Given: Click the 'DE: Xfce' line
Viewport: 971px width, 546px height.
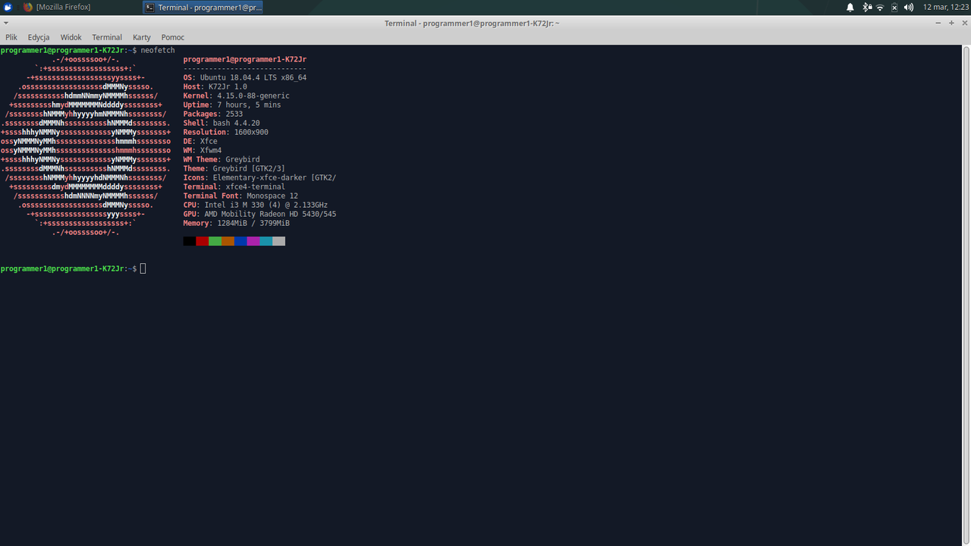Looking at the screenshot, I should pos(200,141).
